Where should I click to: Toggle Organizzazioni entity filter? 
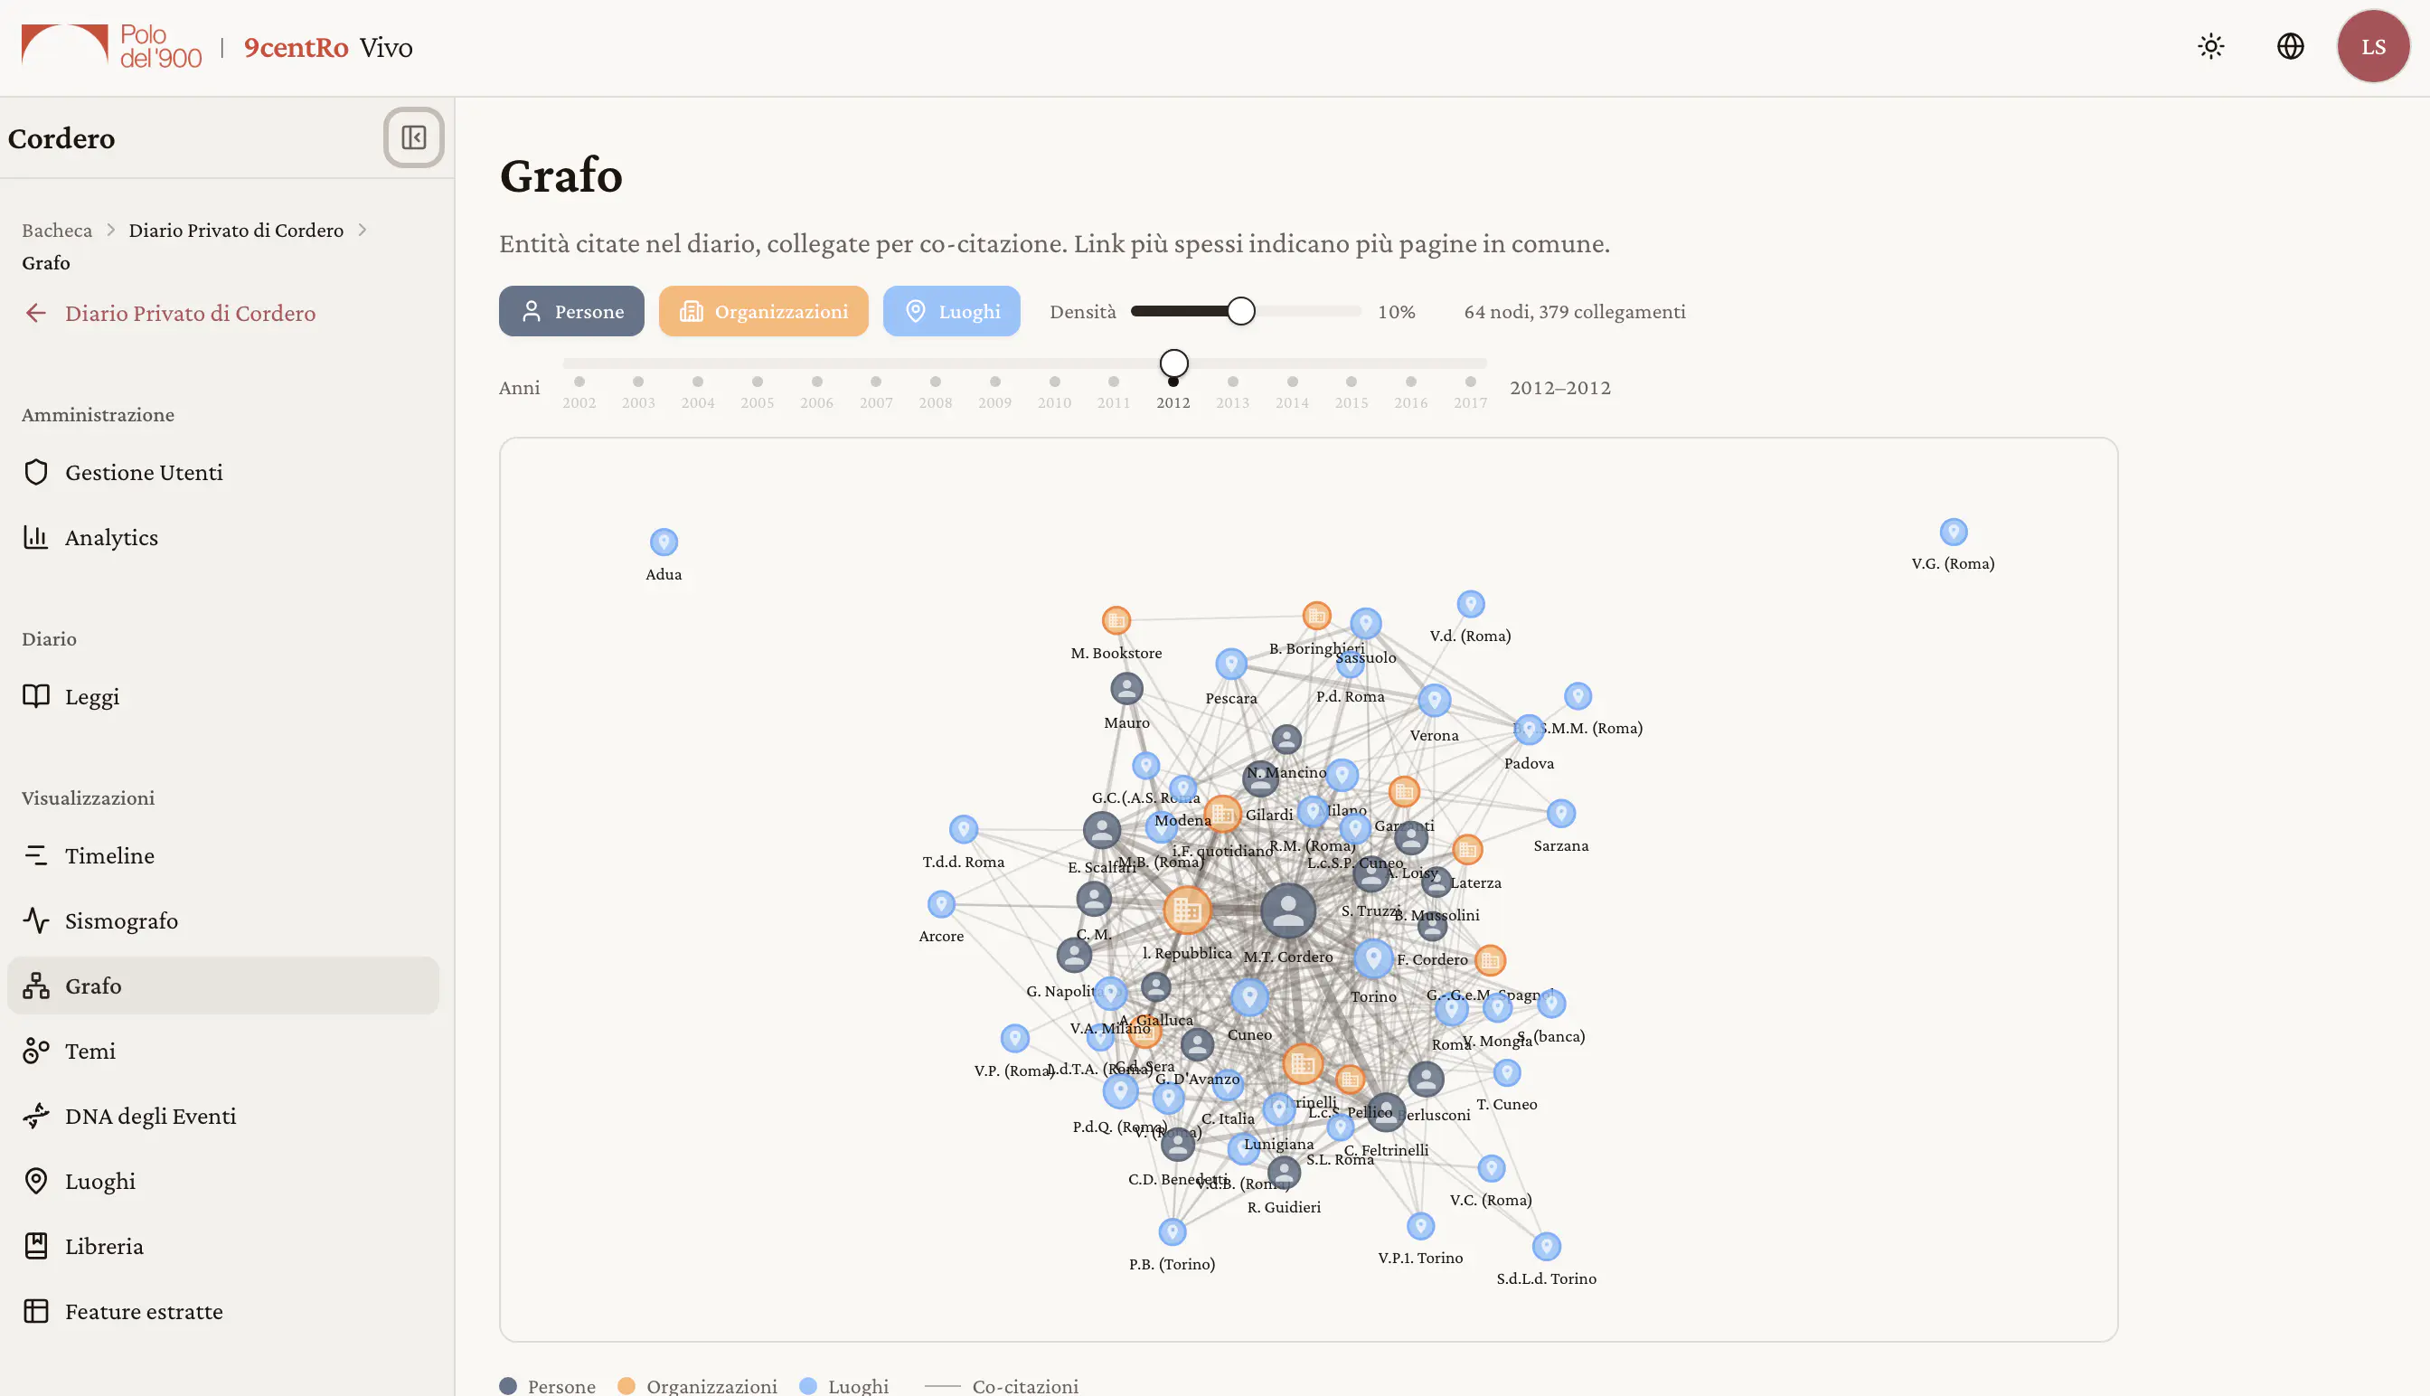(763, 311)
